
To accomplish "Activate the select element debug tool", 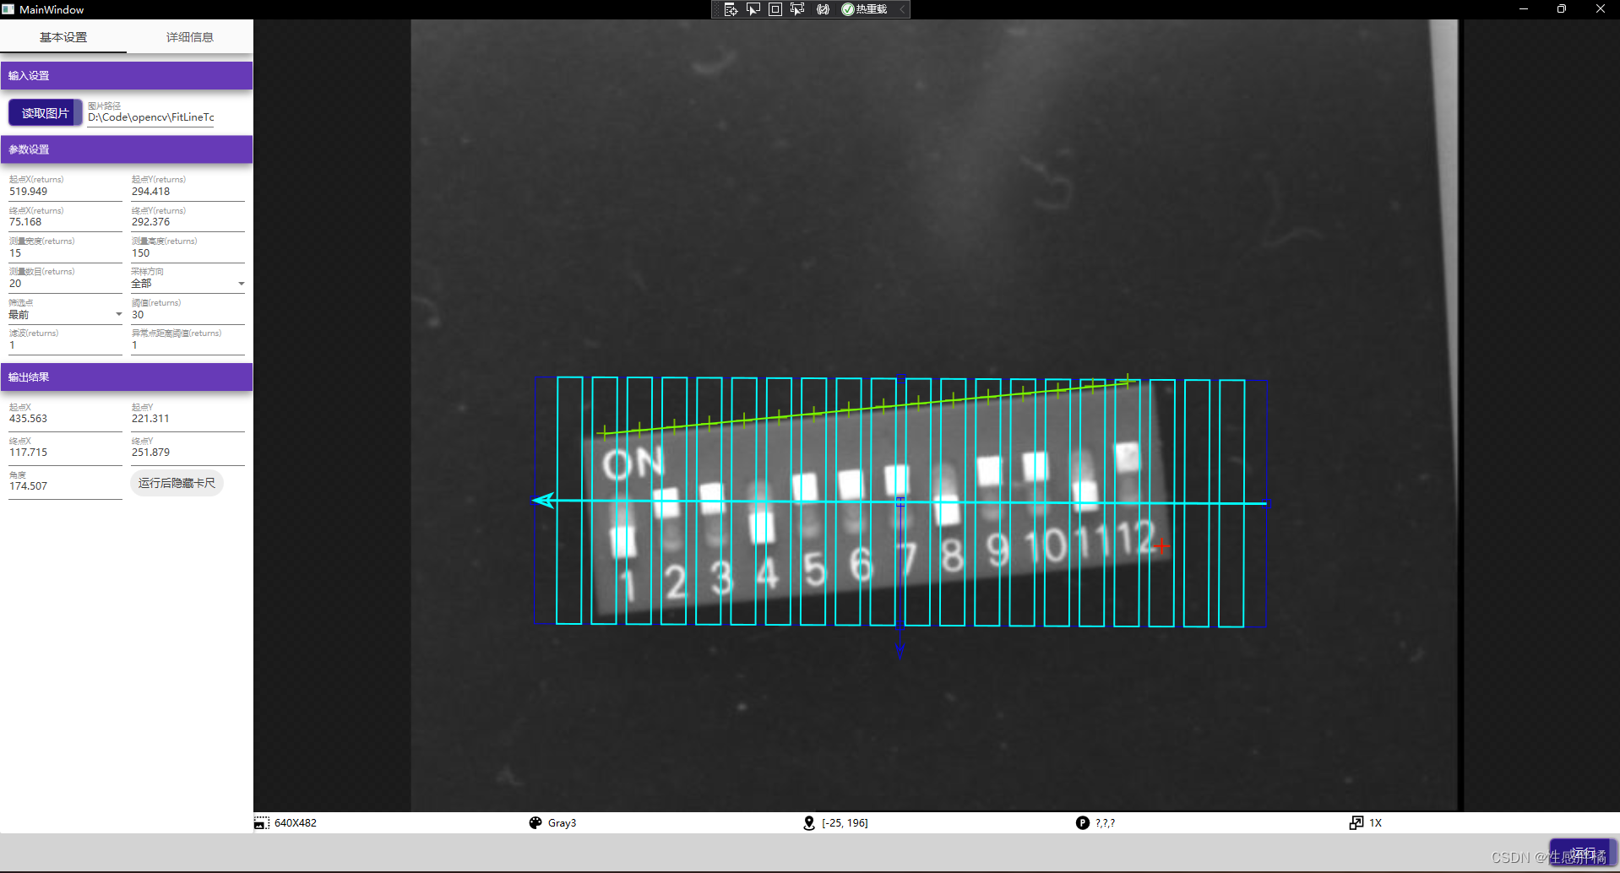I will point(753,9).
